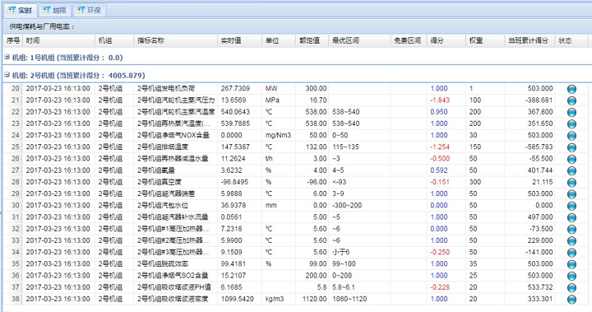Click status indicator for row 20 发电机负荷
592x312 pixels.
point(571,89)
